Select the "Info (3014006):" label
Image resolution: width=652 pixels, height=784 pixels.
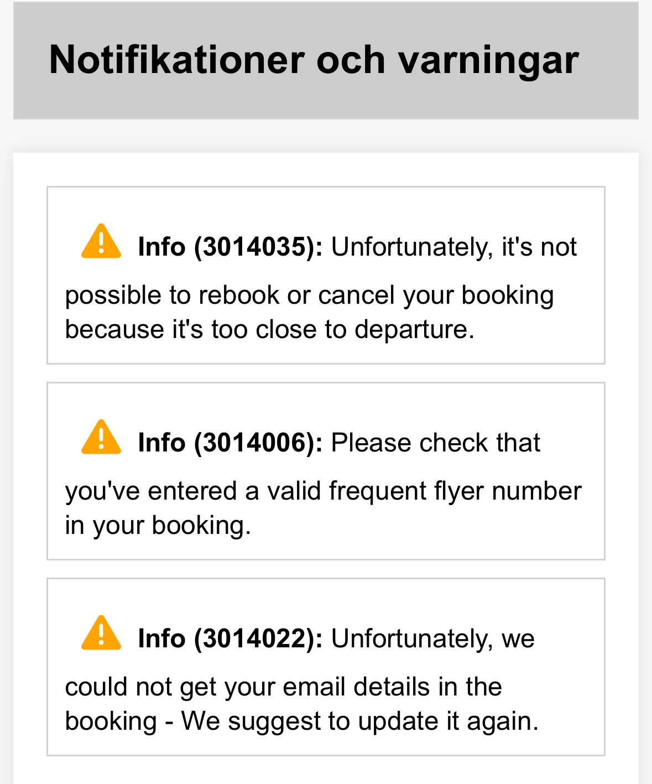pyautogui.click(x=230, y=443)
